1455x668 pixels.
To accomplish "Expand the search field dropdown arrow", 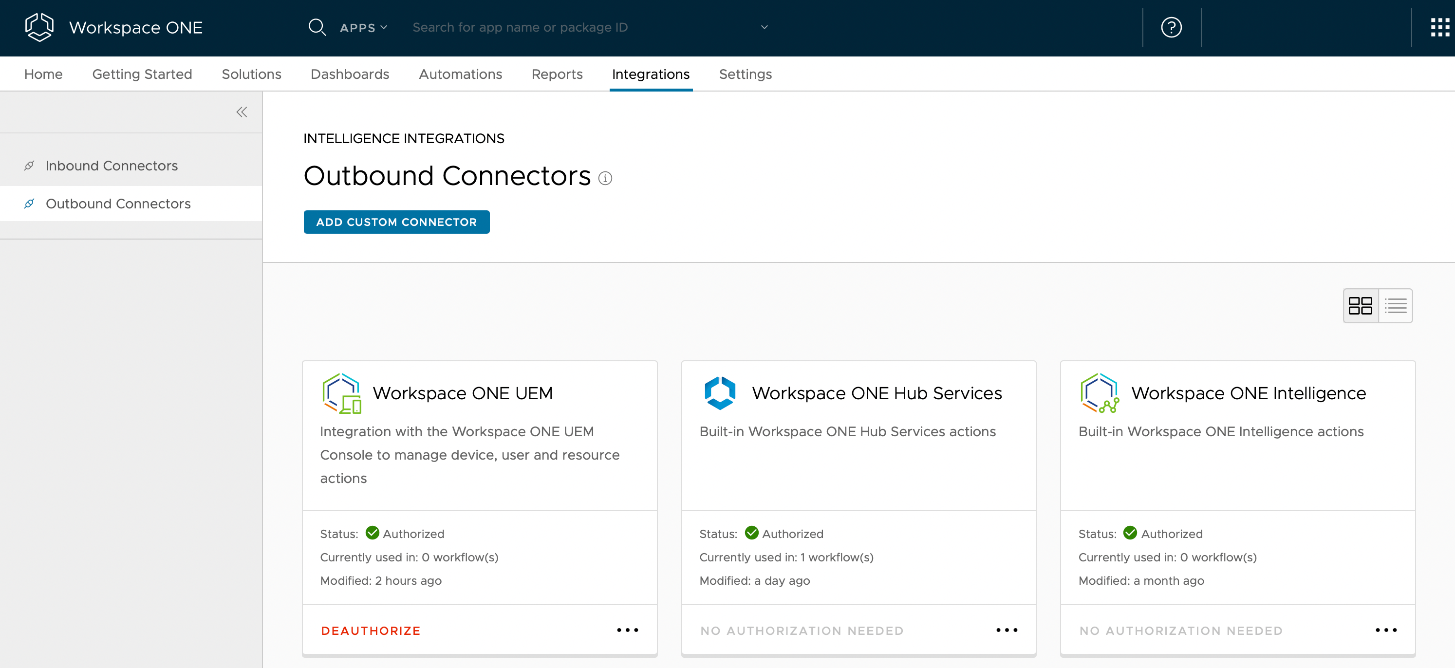I will point(764,27).
